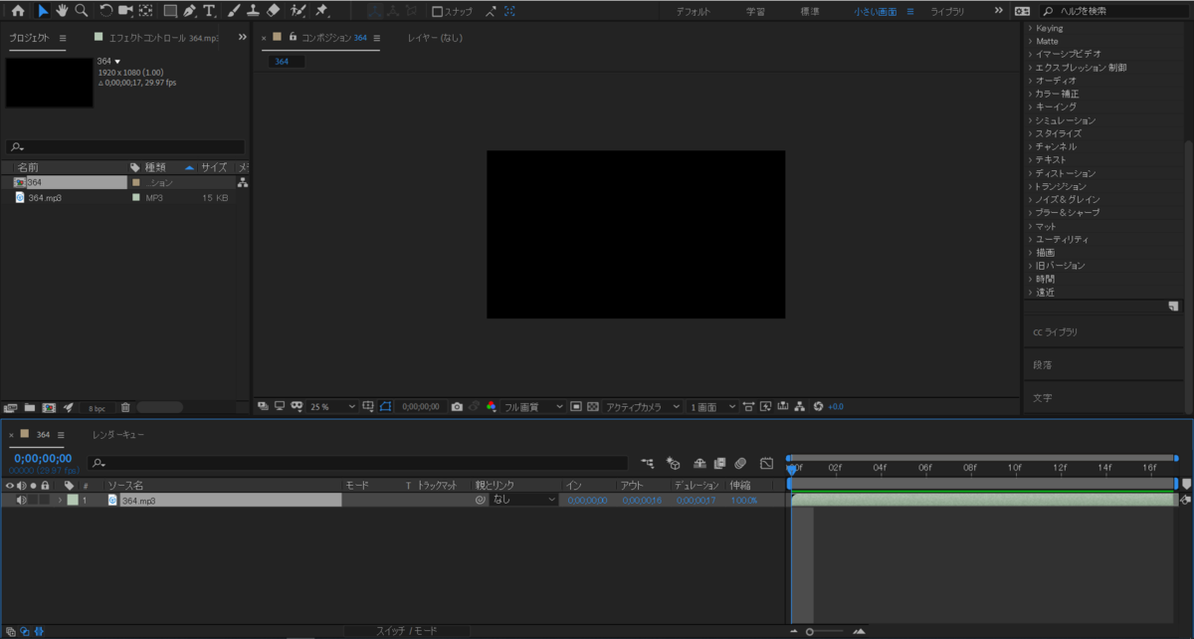Click the interpret footage icon in Project panel
The height and width of the screenshot is (639, 1194).
[x=11, y=407]
